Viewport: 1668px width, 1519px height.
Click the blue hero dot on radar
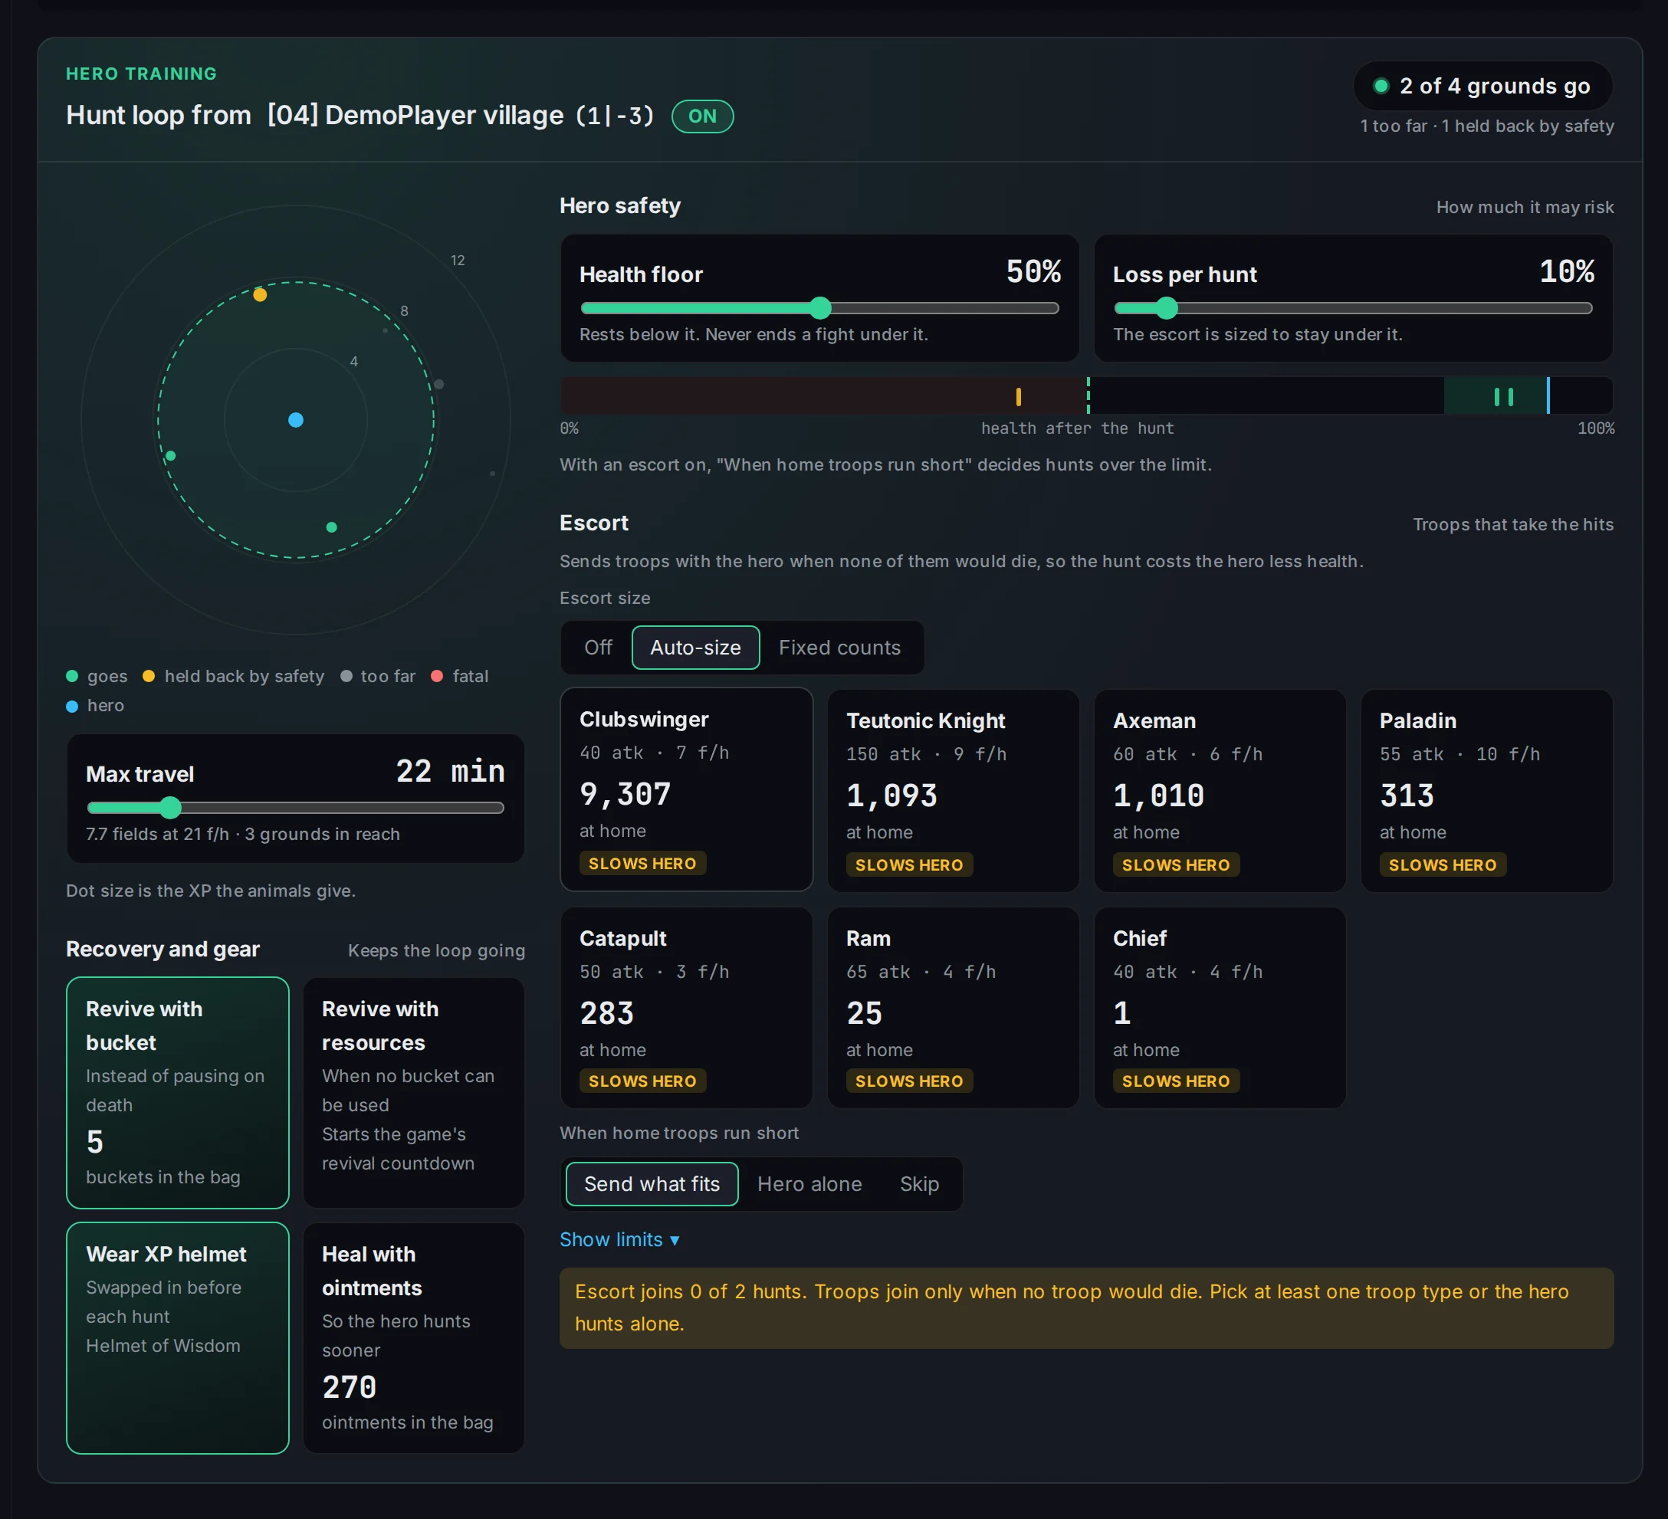coord(295,419)
